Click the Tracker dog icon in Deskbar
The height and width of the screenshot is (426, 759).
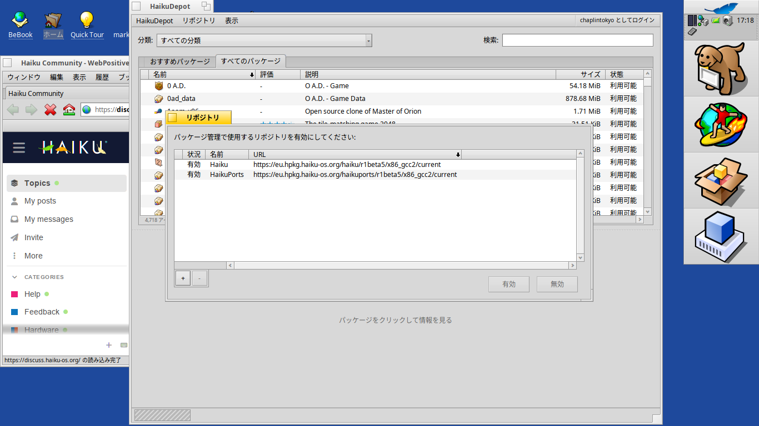coord(720,68)
